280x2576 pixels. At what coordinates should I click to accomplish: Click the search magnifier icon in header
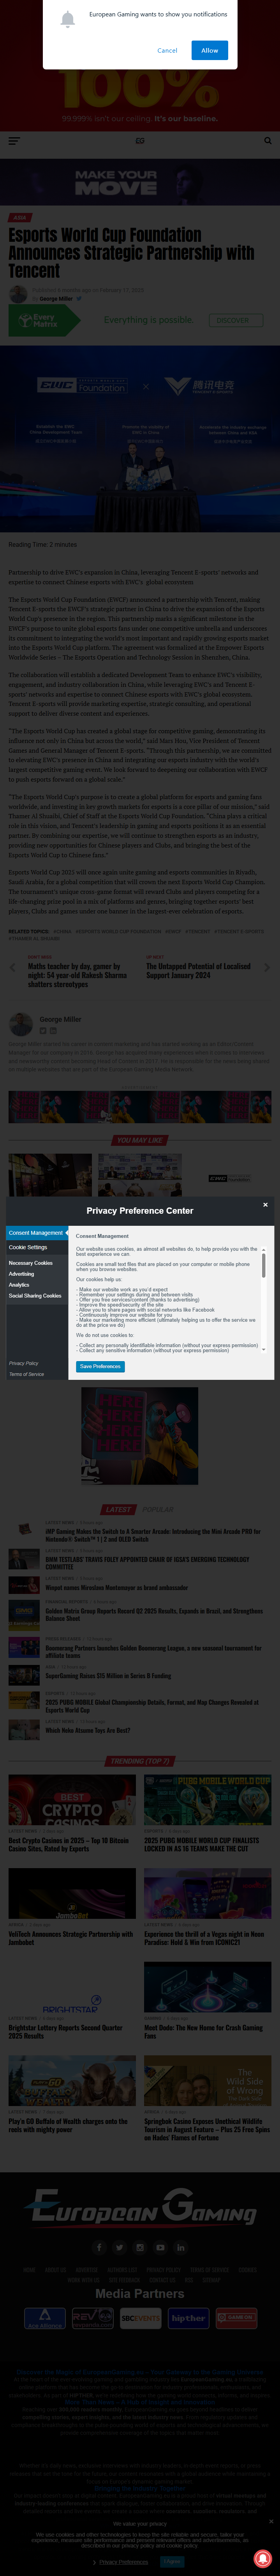click(x=267, y=141)
